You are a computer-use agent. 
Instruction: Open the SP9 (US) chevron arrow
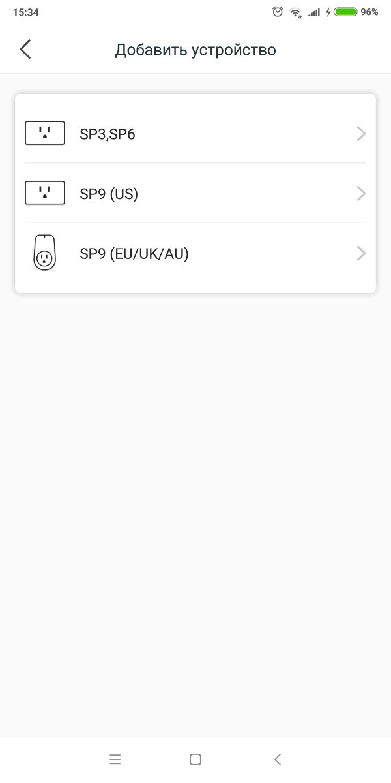(x=362, y=194)
